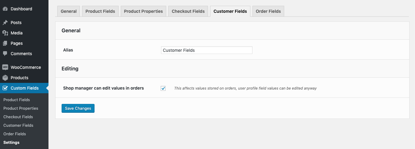Click the Pages icon in sidebar

(5, 43)
